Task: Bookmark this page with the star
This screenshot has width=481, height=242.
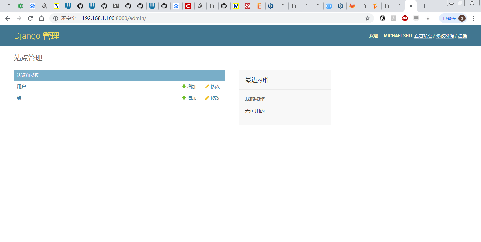Action: coord(368,18)
